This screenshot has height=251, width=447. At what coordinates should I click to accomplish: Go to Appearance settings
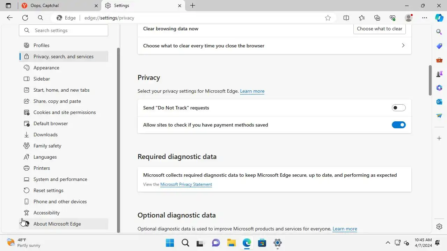pos(64,68)
